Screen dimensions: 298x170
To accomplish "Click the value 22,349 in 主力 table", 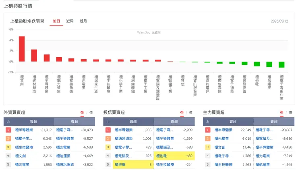I will 246,130.
